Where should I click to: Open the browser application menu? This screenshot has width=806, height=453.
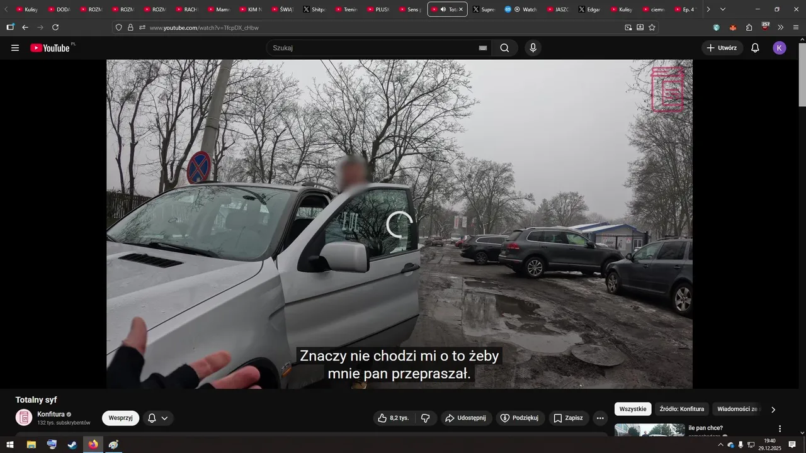796,28
